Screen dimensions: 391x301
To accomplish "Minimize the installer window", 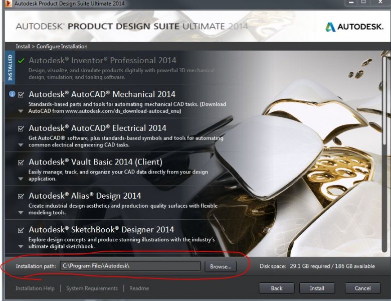I will (351, 2).
